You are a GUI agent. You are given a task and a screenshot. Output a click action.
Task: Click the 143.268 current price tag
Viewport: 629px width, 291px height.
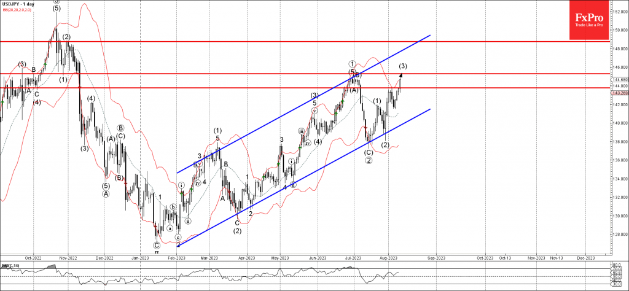click(619, 93)
